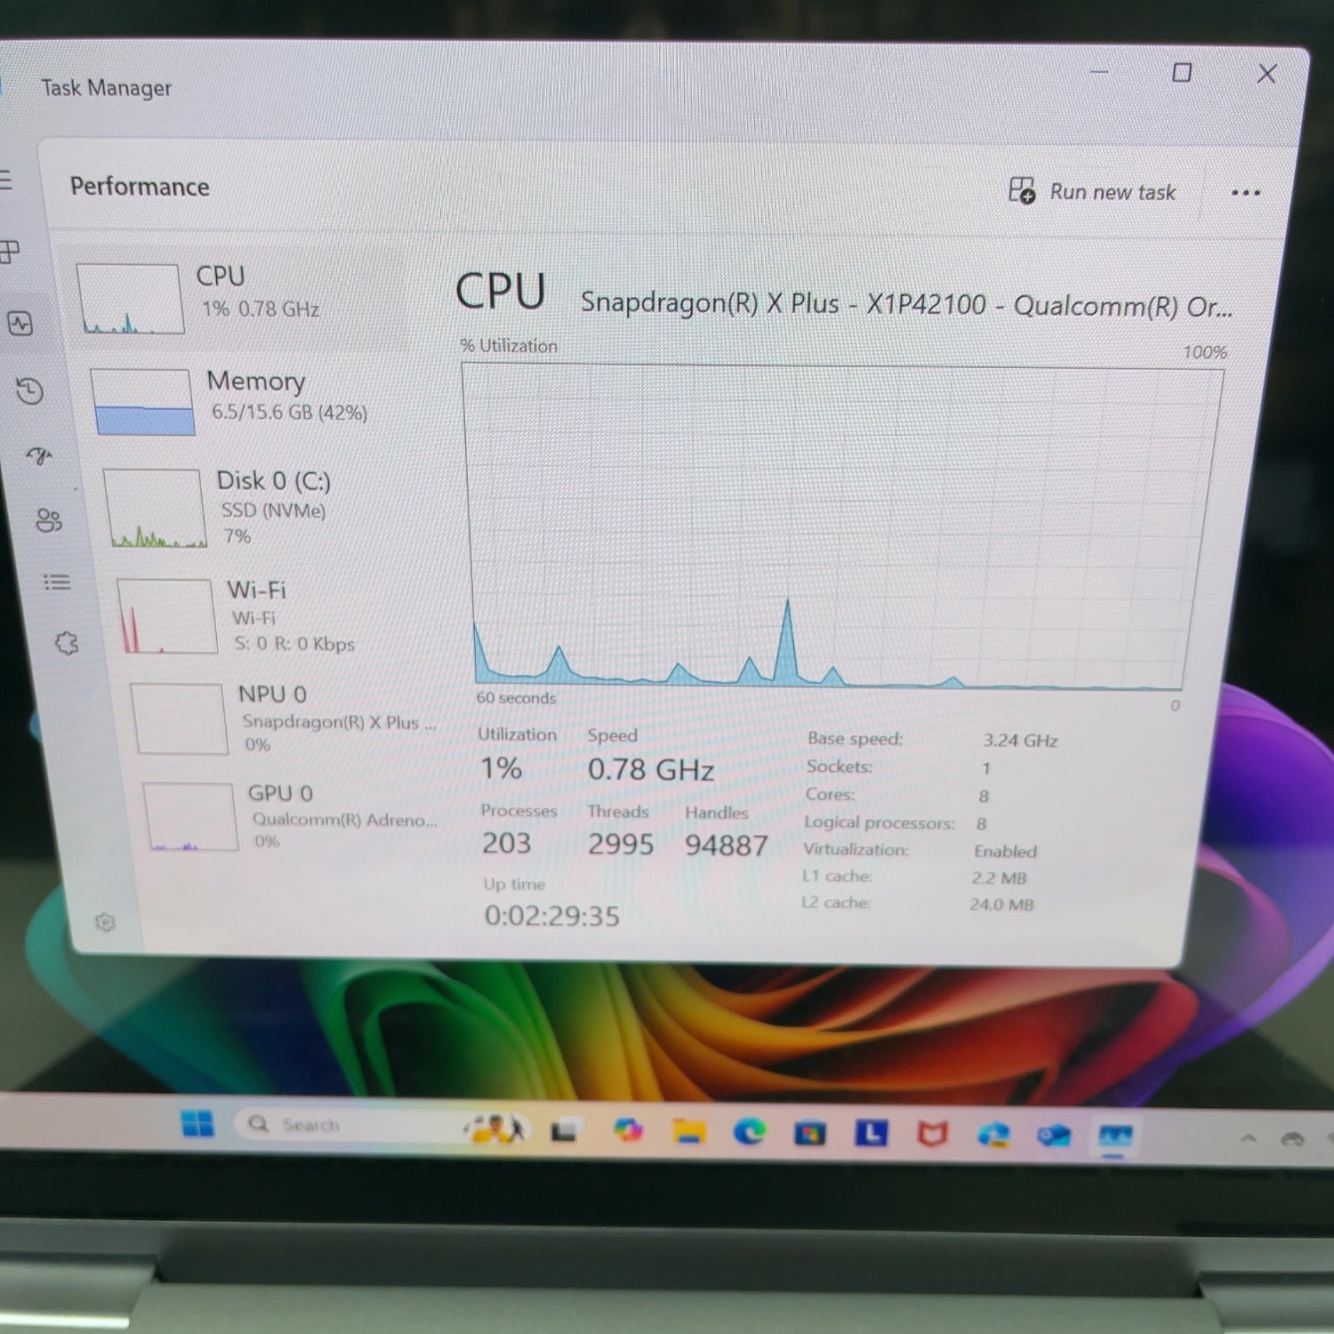Click the 203 processes value
The image size is (1334, 1334).
coord(506,842)
